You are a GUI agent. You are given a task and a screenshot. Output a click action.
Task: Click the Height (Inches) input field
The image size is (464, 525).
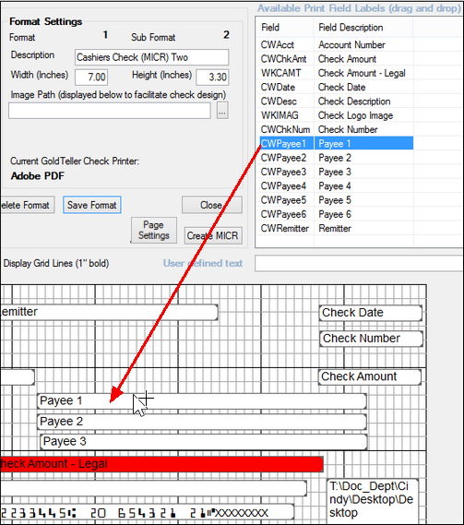tap(212, 77)
